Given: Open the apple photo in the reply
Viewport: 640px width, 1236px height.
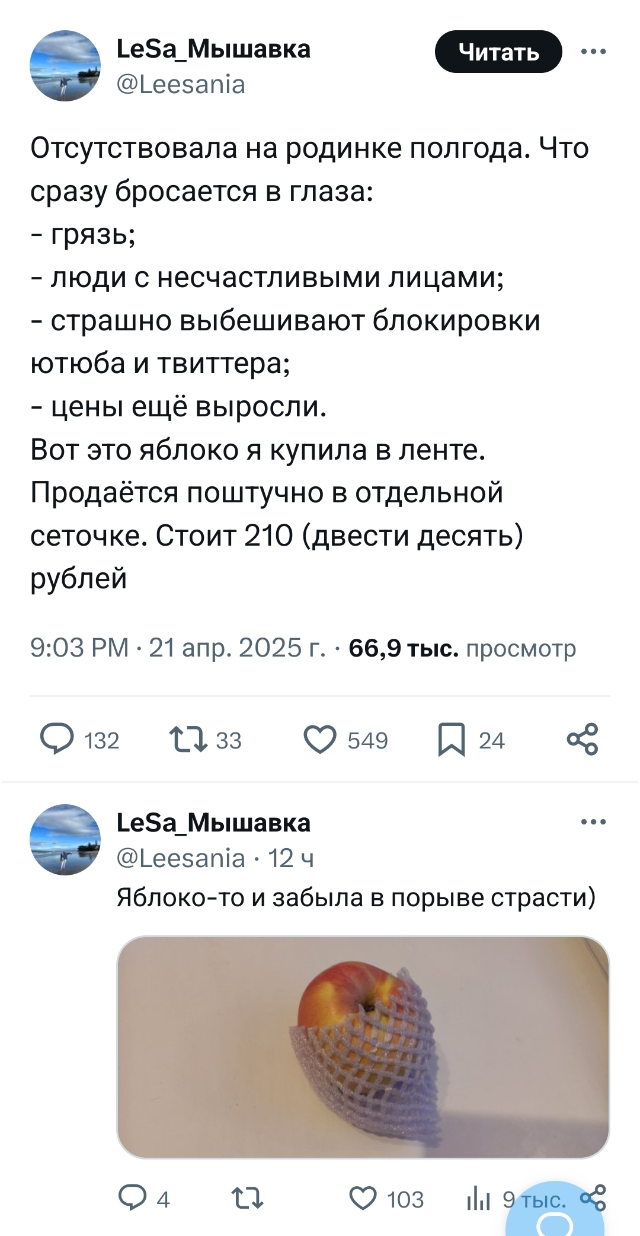Looking at the screenshot, I should 363,1047.
